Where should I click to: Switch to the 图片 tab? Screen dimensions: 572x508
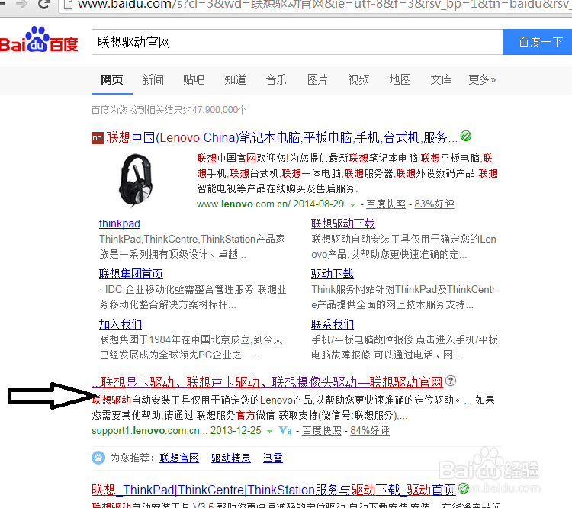click(x=317, y=79)
